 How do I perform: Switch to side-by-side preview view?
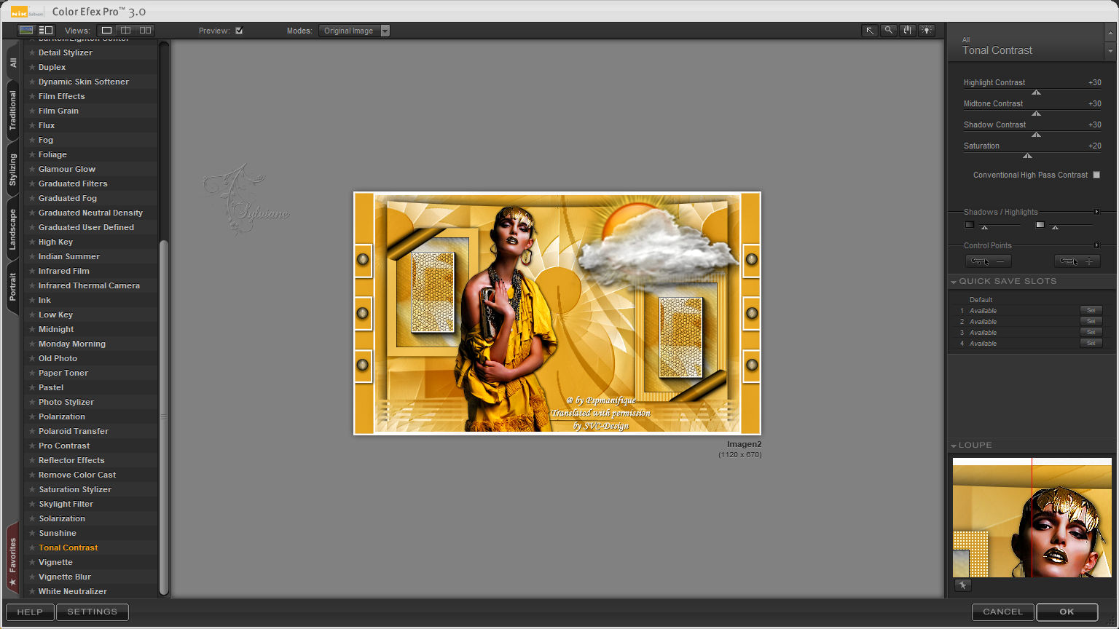[146, 31]
